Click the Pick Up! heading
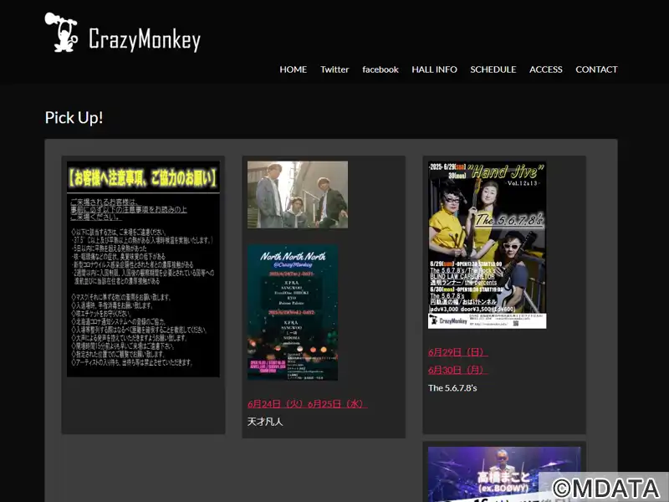 [x=74, y=118]
